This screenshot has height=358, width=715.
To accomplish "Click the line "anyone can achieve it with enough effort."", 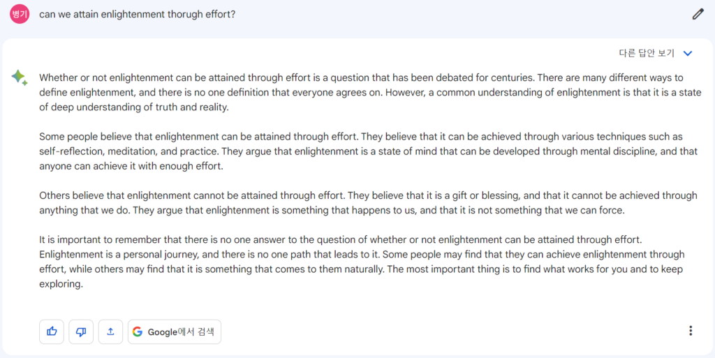I will (x=131, y=166).
